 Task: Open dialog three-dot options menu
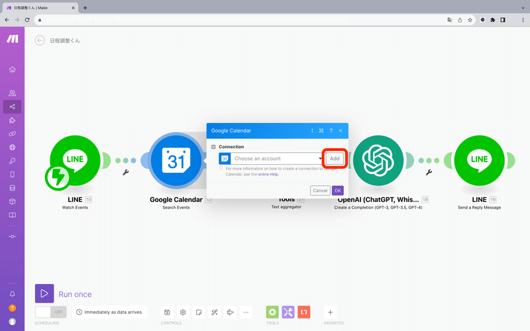(x=312, y=130)
